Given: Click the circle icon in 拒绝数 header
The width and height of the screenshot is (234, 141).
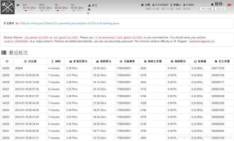Looking at the screenshot, I should point(195,61).
